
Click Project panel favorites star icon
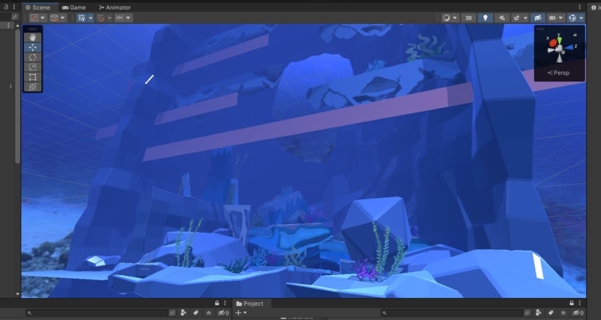point(563,313)
